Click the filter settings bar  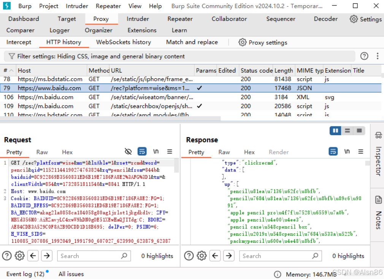[179, 56]
